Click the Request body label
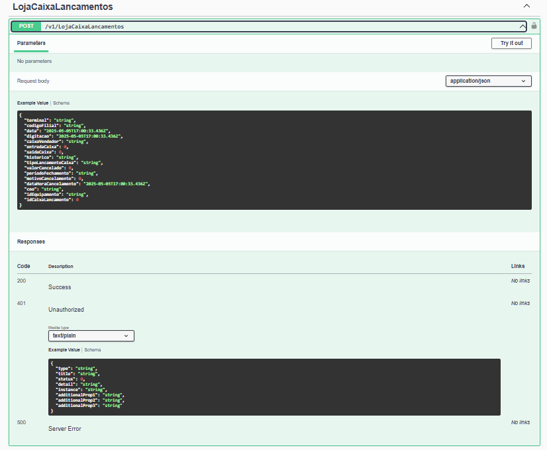The image size is (547, 450). tap(33, 81)
